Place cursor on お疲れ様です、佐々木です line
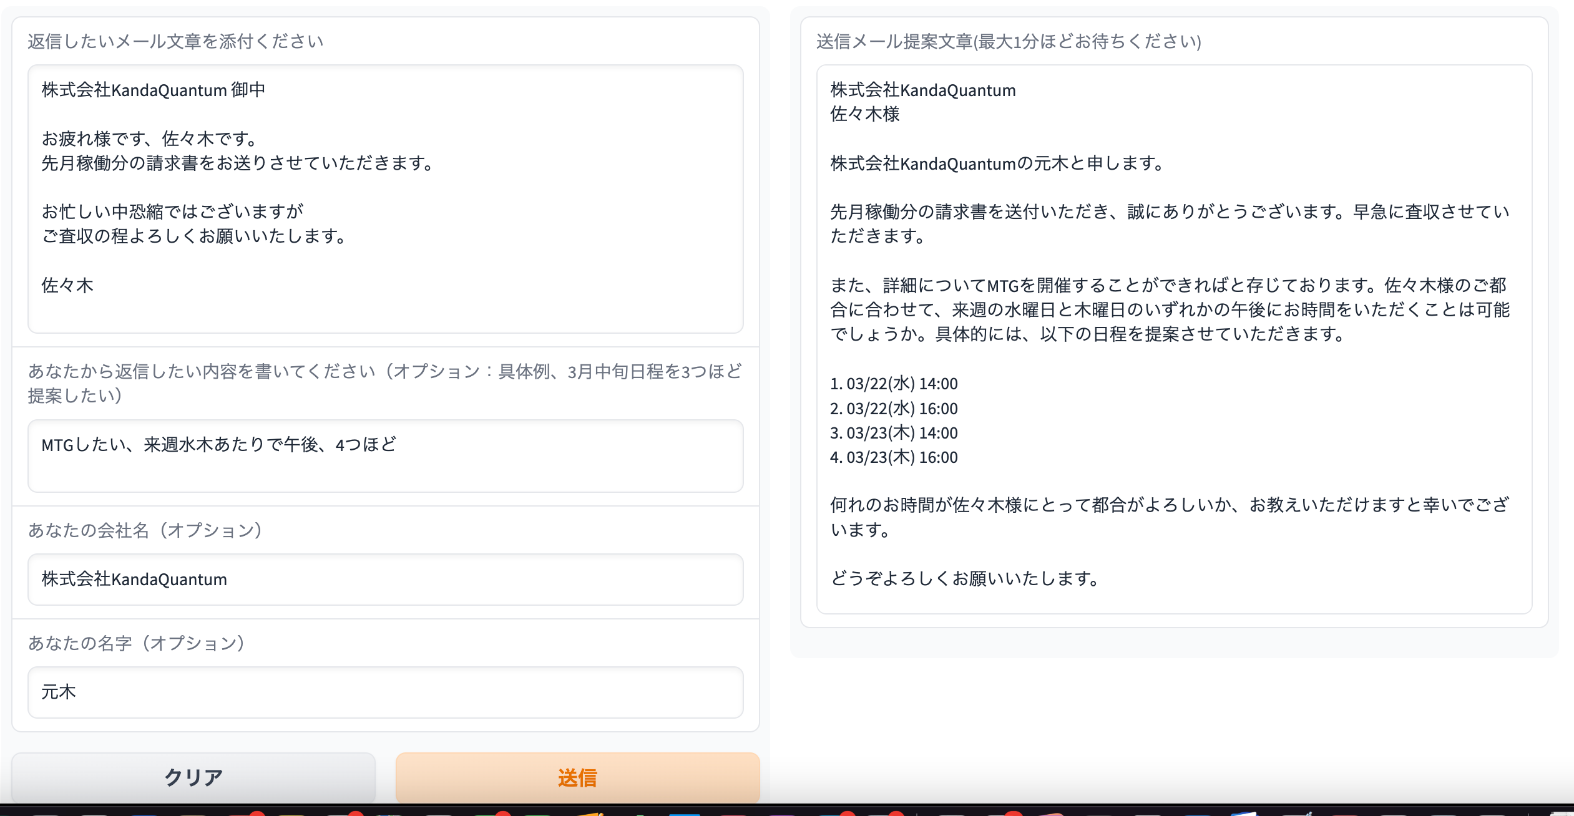The height and width of the screenshot is (816, 1574). point(150,138)
